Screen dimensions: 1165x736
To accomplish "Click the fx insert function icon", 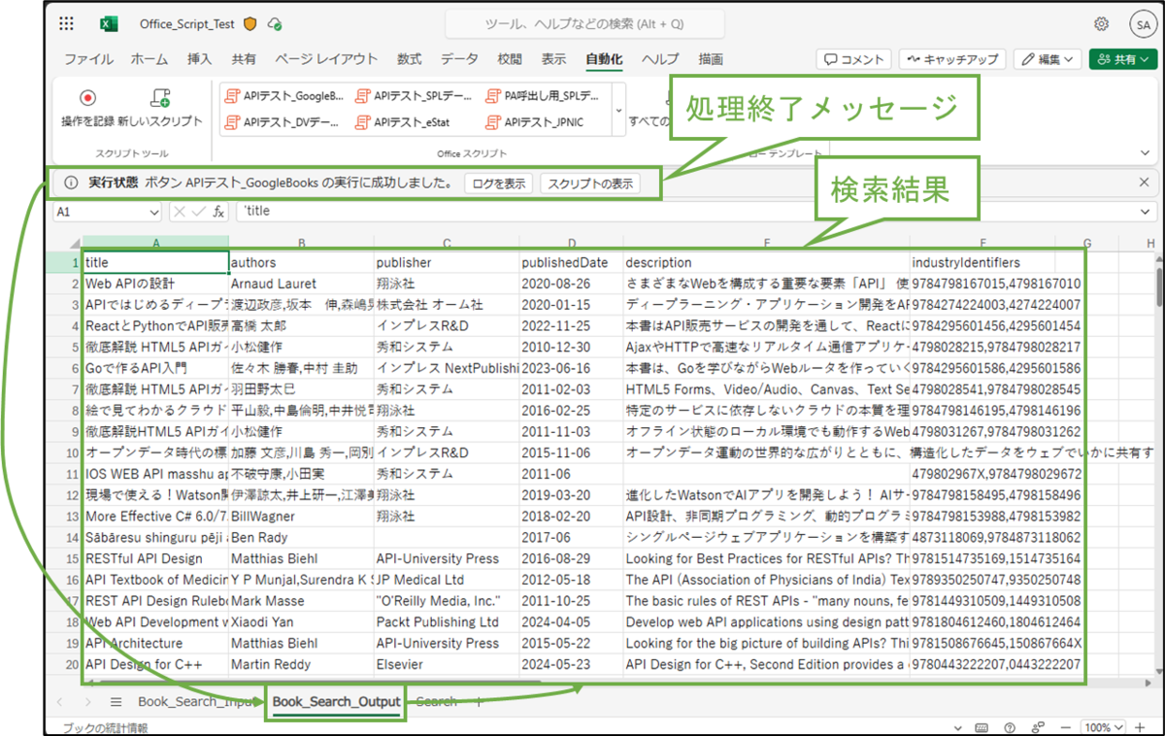I will (219, 211).
